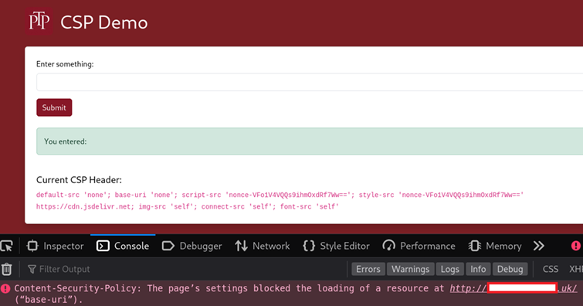Click the element picker icon
Image resolution: width=583 pixels, height=306 pixels.
(x=7, y=246)
